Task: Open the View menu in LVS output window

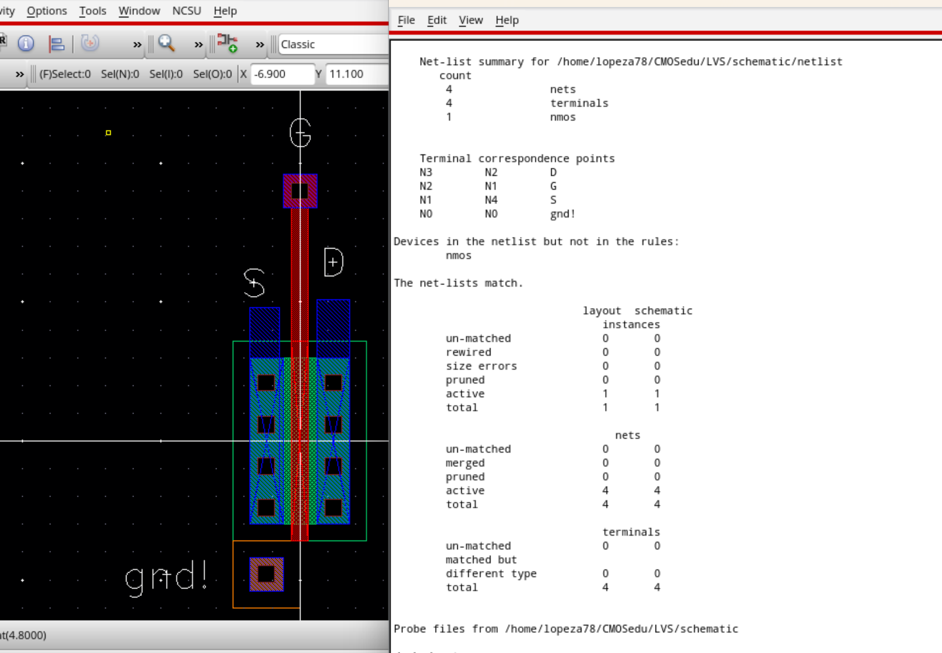Action: click(470, 20)
